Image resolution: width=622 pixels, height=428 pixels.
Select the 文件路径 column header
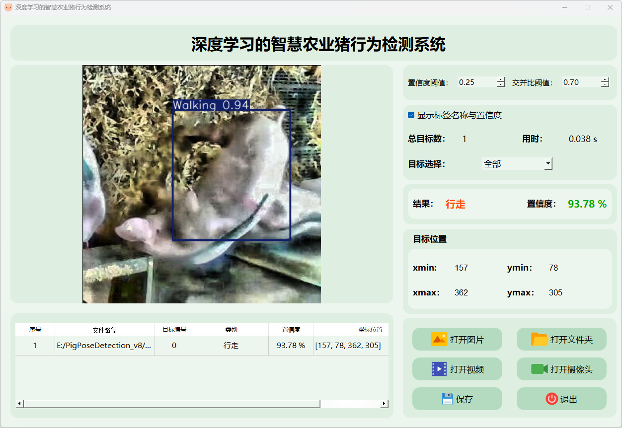(104, 330)
